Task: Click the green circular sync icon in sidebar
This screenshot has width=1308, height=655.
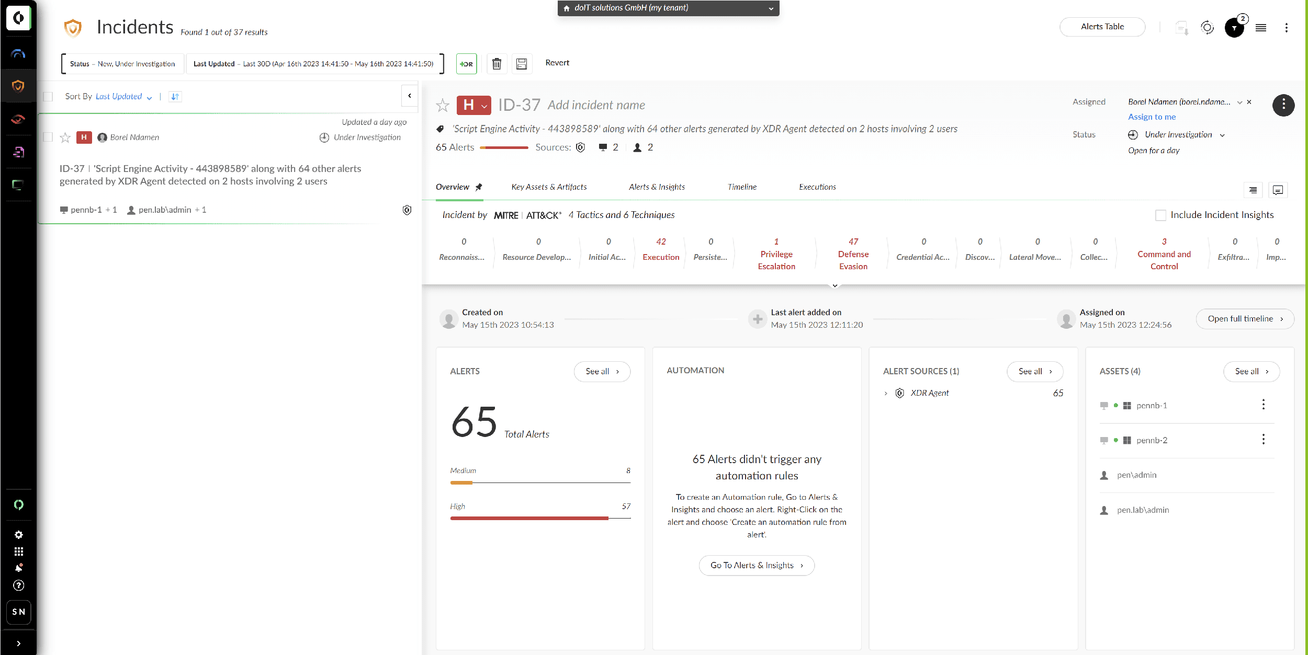Action: click(18, 504)
